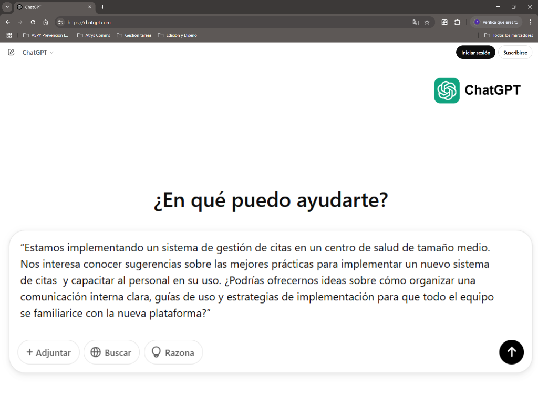
Task: Click the browser forward arrow
Action: (x=20, y=22)
